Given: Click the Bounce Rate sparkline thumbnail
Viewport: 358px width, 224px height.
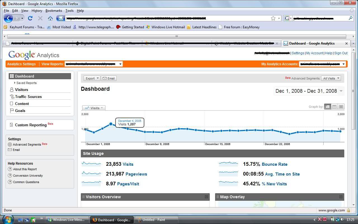Looking at the screenshot, I should [x=228, y=164].
